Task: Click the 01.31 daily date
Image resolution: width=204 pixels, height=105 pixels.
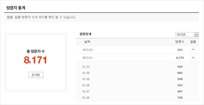Action: click(86, 67)
